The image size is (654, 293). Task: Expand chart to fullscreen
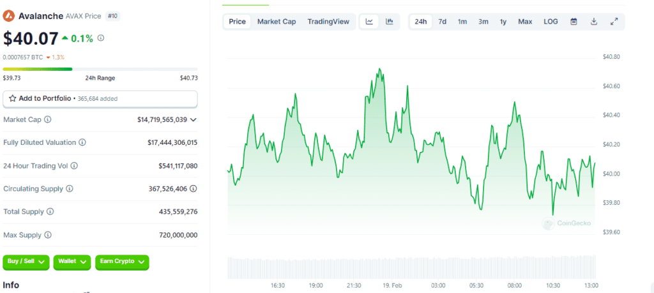coord(614,22)
